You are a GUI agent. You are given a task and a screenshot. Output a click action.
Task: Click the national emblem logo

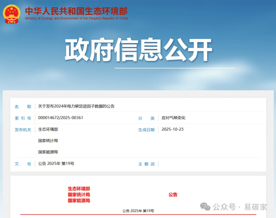[x=11, y=13]
